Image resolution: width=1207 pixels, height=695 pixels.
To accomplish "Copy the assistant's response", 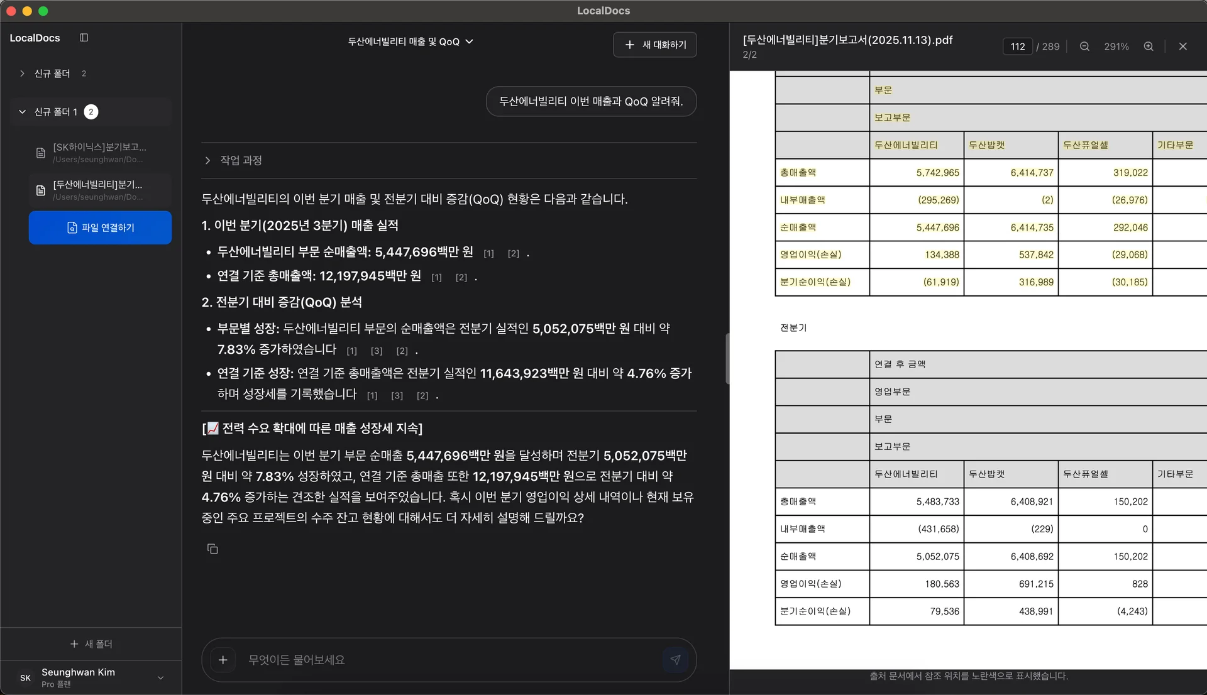I will click(x=212, y=549).
